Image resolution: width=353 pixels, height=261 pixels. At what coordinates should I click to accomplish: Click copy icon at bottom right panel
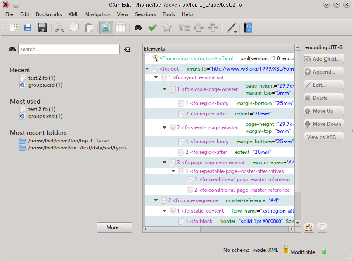point(322,227)
